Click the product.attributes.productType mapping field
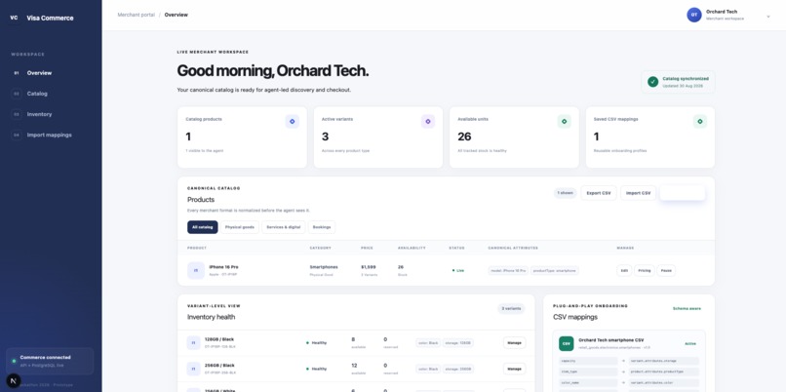 [664, 372]
